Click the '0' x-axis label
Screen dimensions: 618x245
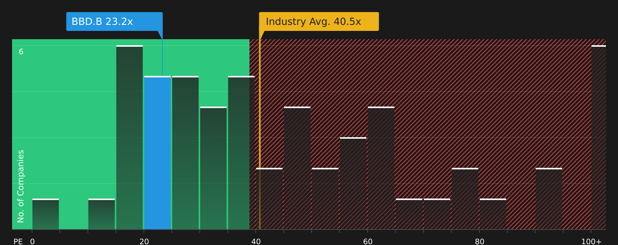[x=32, y=242]
